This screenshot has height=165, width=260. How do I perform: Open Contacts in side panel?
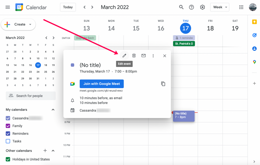pyautogui.click(x=254, y=48)
